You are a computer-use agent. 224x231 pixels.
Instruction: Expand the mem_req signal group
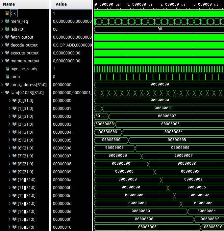click(2, 21)
